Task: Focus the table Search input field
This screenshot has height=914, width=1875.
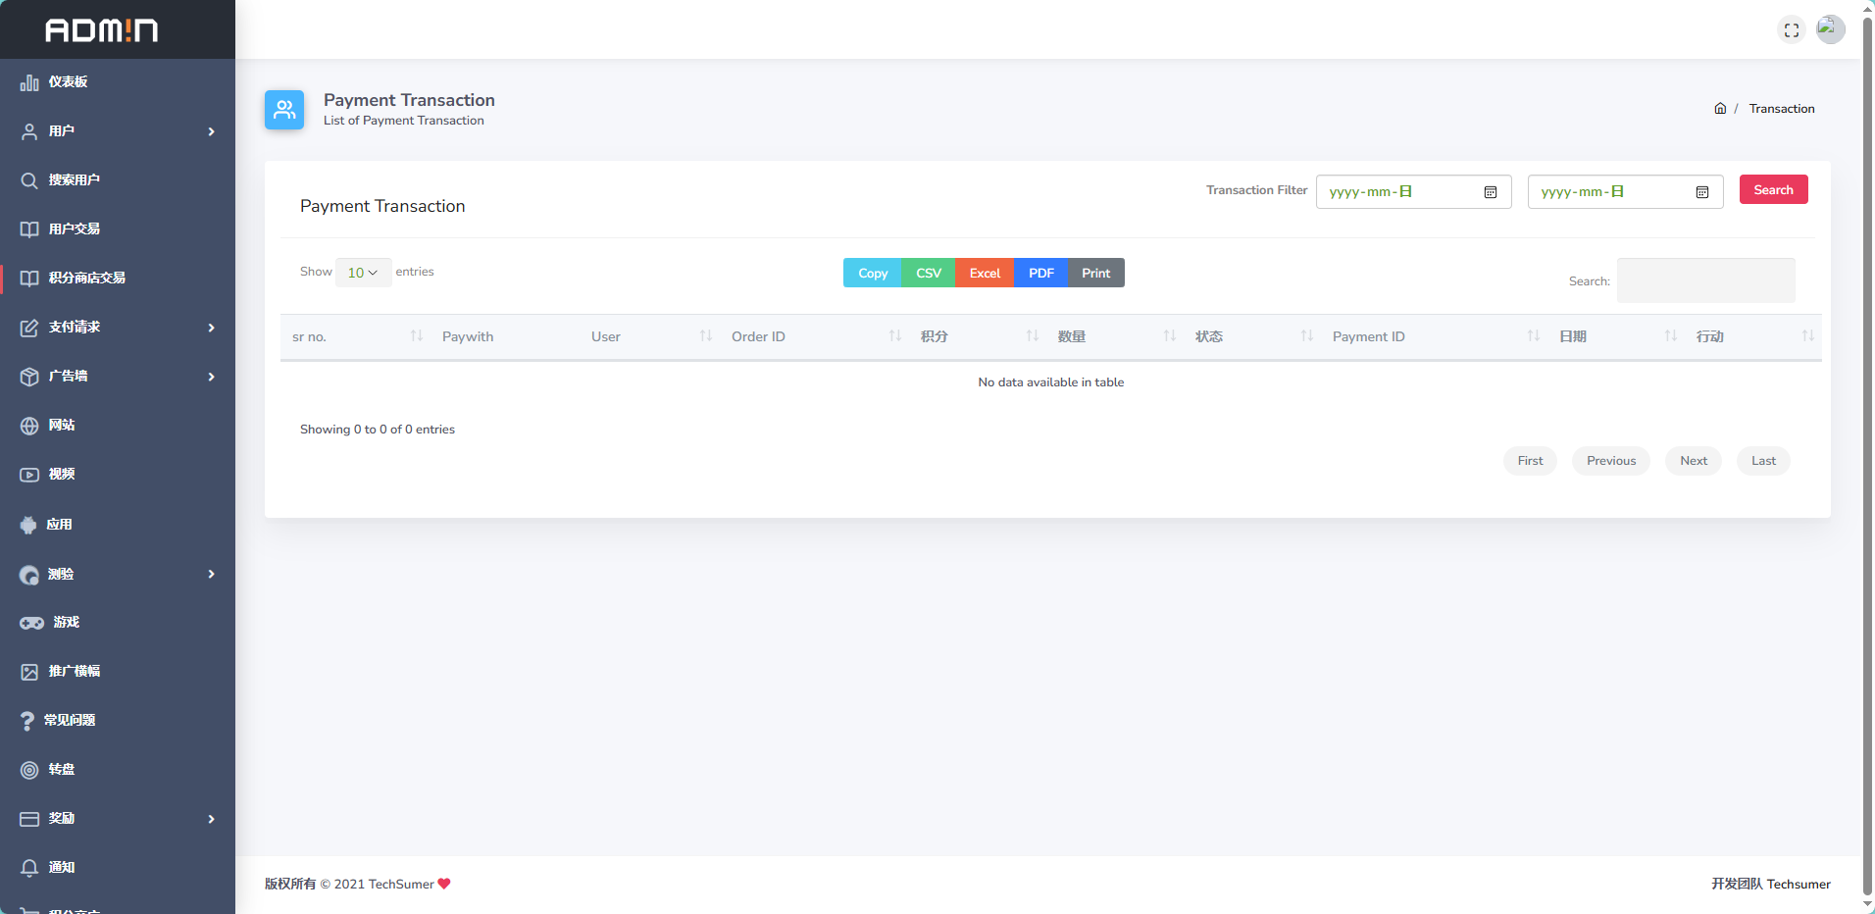Action: [x=1705, y=280]
